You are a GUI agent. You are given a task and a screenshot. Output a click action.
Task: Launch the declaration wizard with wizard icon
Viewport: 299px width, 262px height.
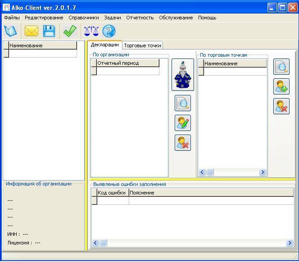coord(183,75)
